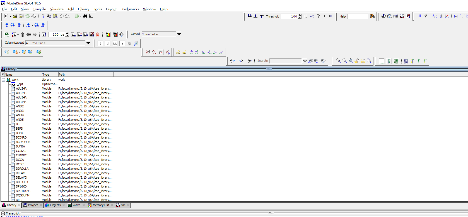Click the Memory profiling chart icon

pos(115,34)
